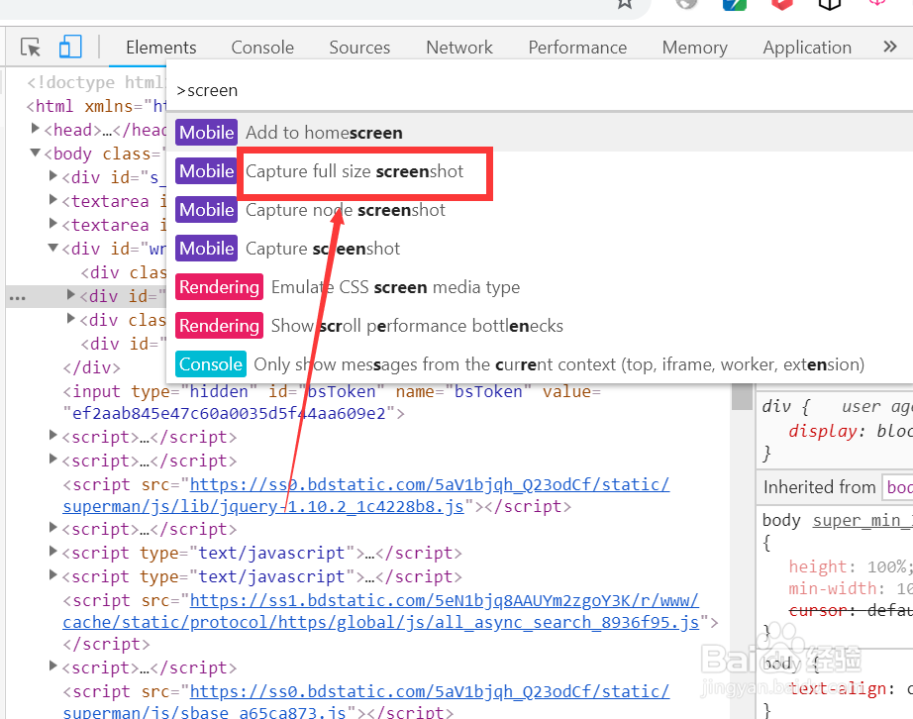The width and height of the screenshot is (913, 719).
Task: Expand the second textarea node
Action: click(53, 224)
